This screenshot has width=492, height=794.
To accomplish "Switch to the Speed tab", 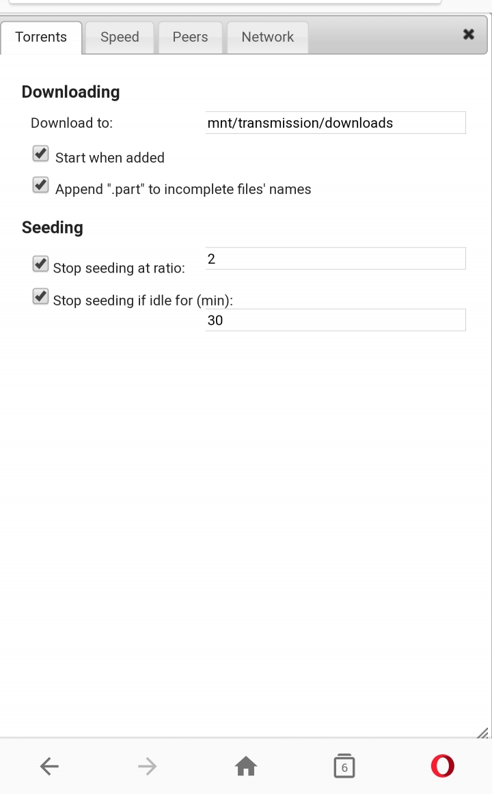I will [x=120, y=38].
